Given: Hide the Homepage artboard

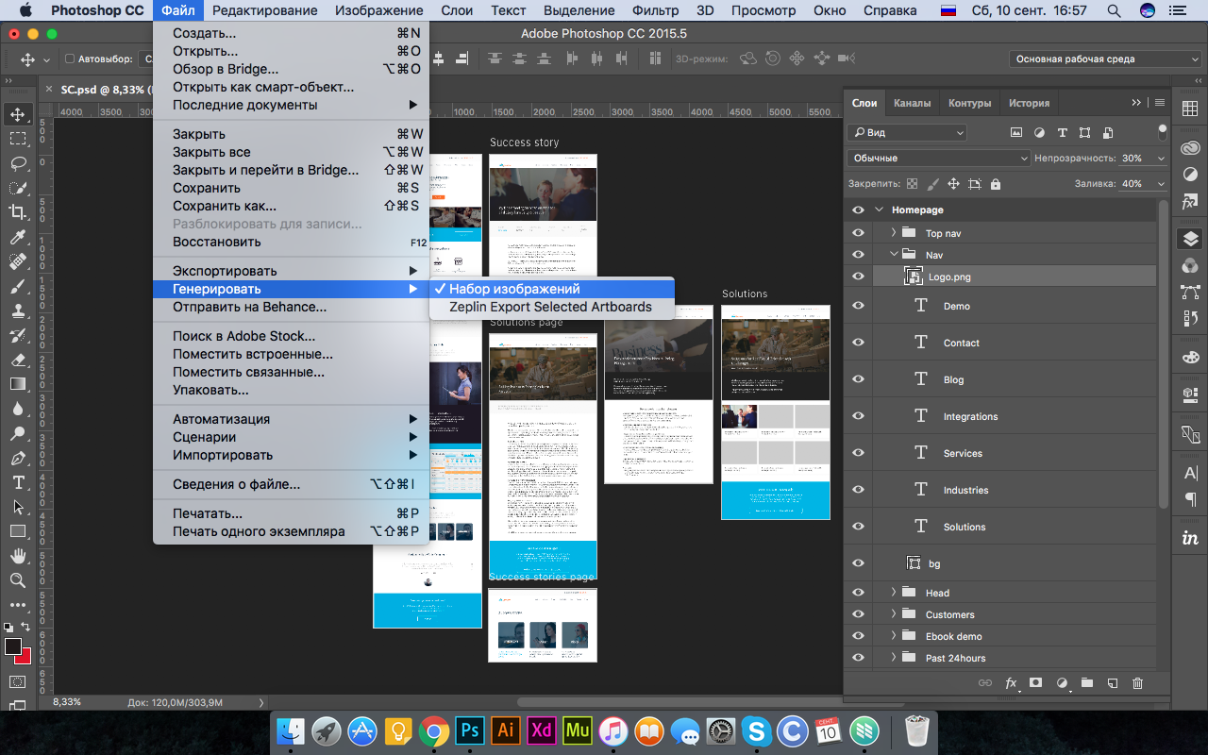Looking at the screenshot, I should [x=858, y=210].
